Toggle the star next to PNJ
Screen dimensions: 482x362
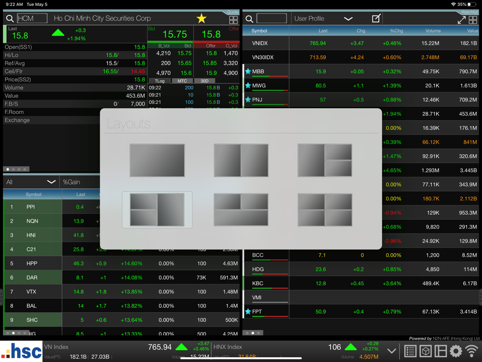tap(248, 100)
